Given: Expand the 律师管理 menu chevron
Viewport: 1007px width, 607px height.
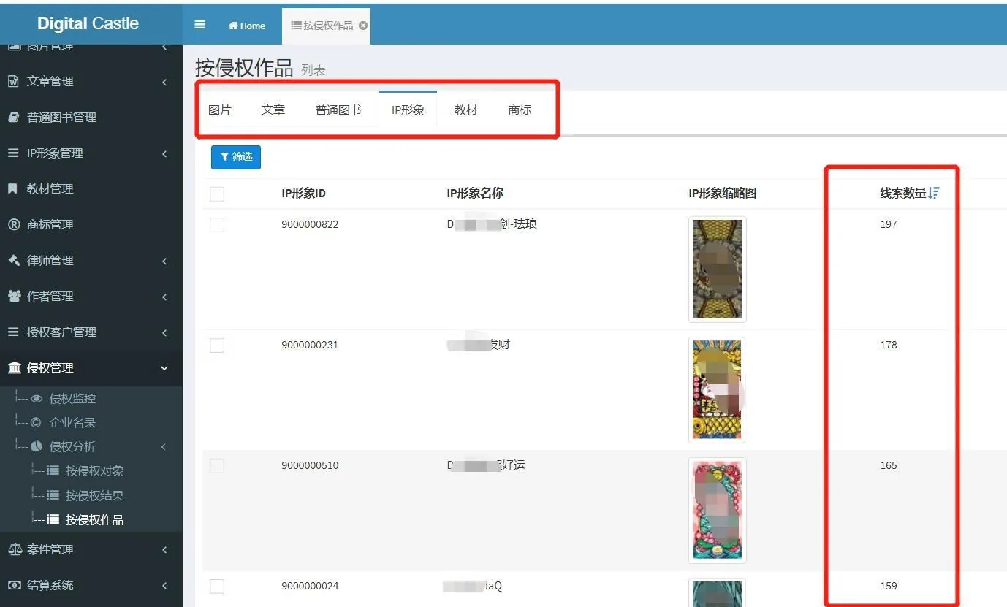Looking at the screenshot, I should pos(164,261).
